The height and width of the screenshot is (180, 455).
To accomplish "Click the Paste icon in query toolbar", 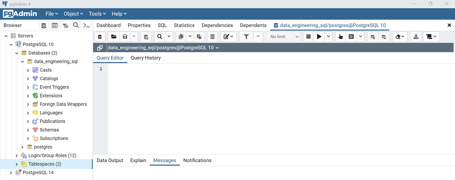I will (199, 37).
